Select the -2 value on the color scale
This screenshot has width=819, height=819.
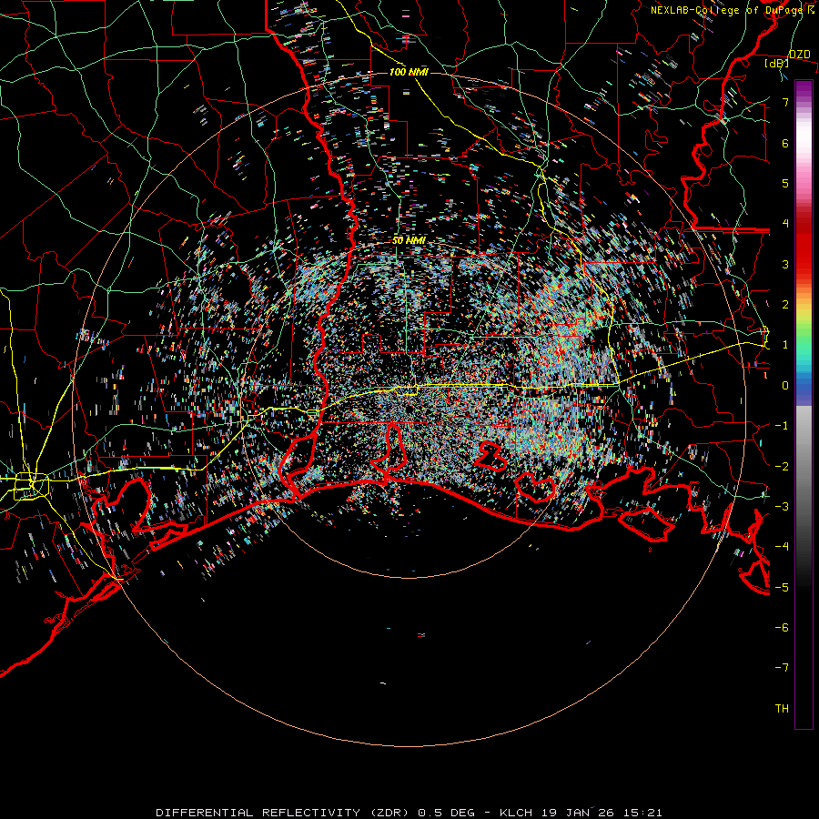click(782, 467)
